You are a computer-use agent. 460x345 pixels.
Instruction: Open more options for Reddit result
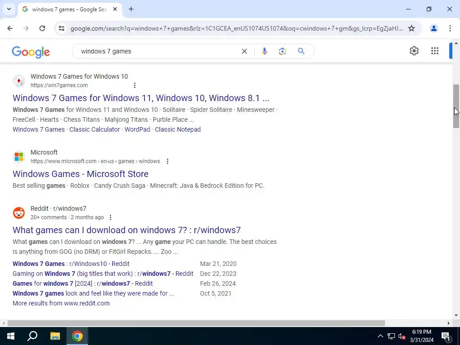point(111,217)
